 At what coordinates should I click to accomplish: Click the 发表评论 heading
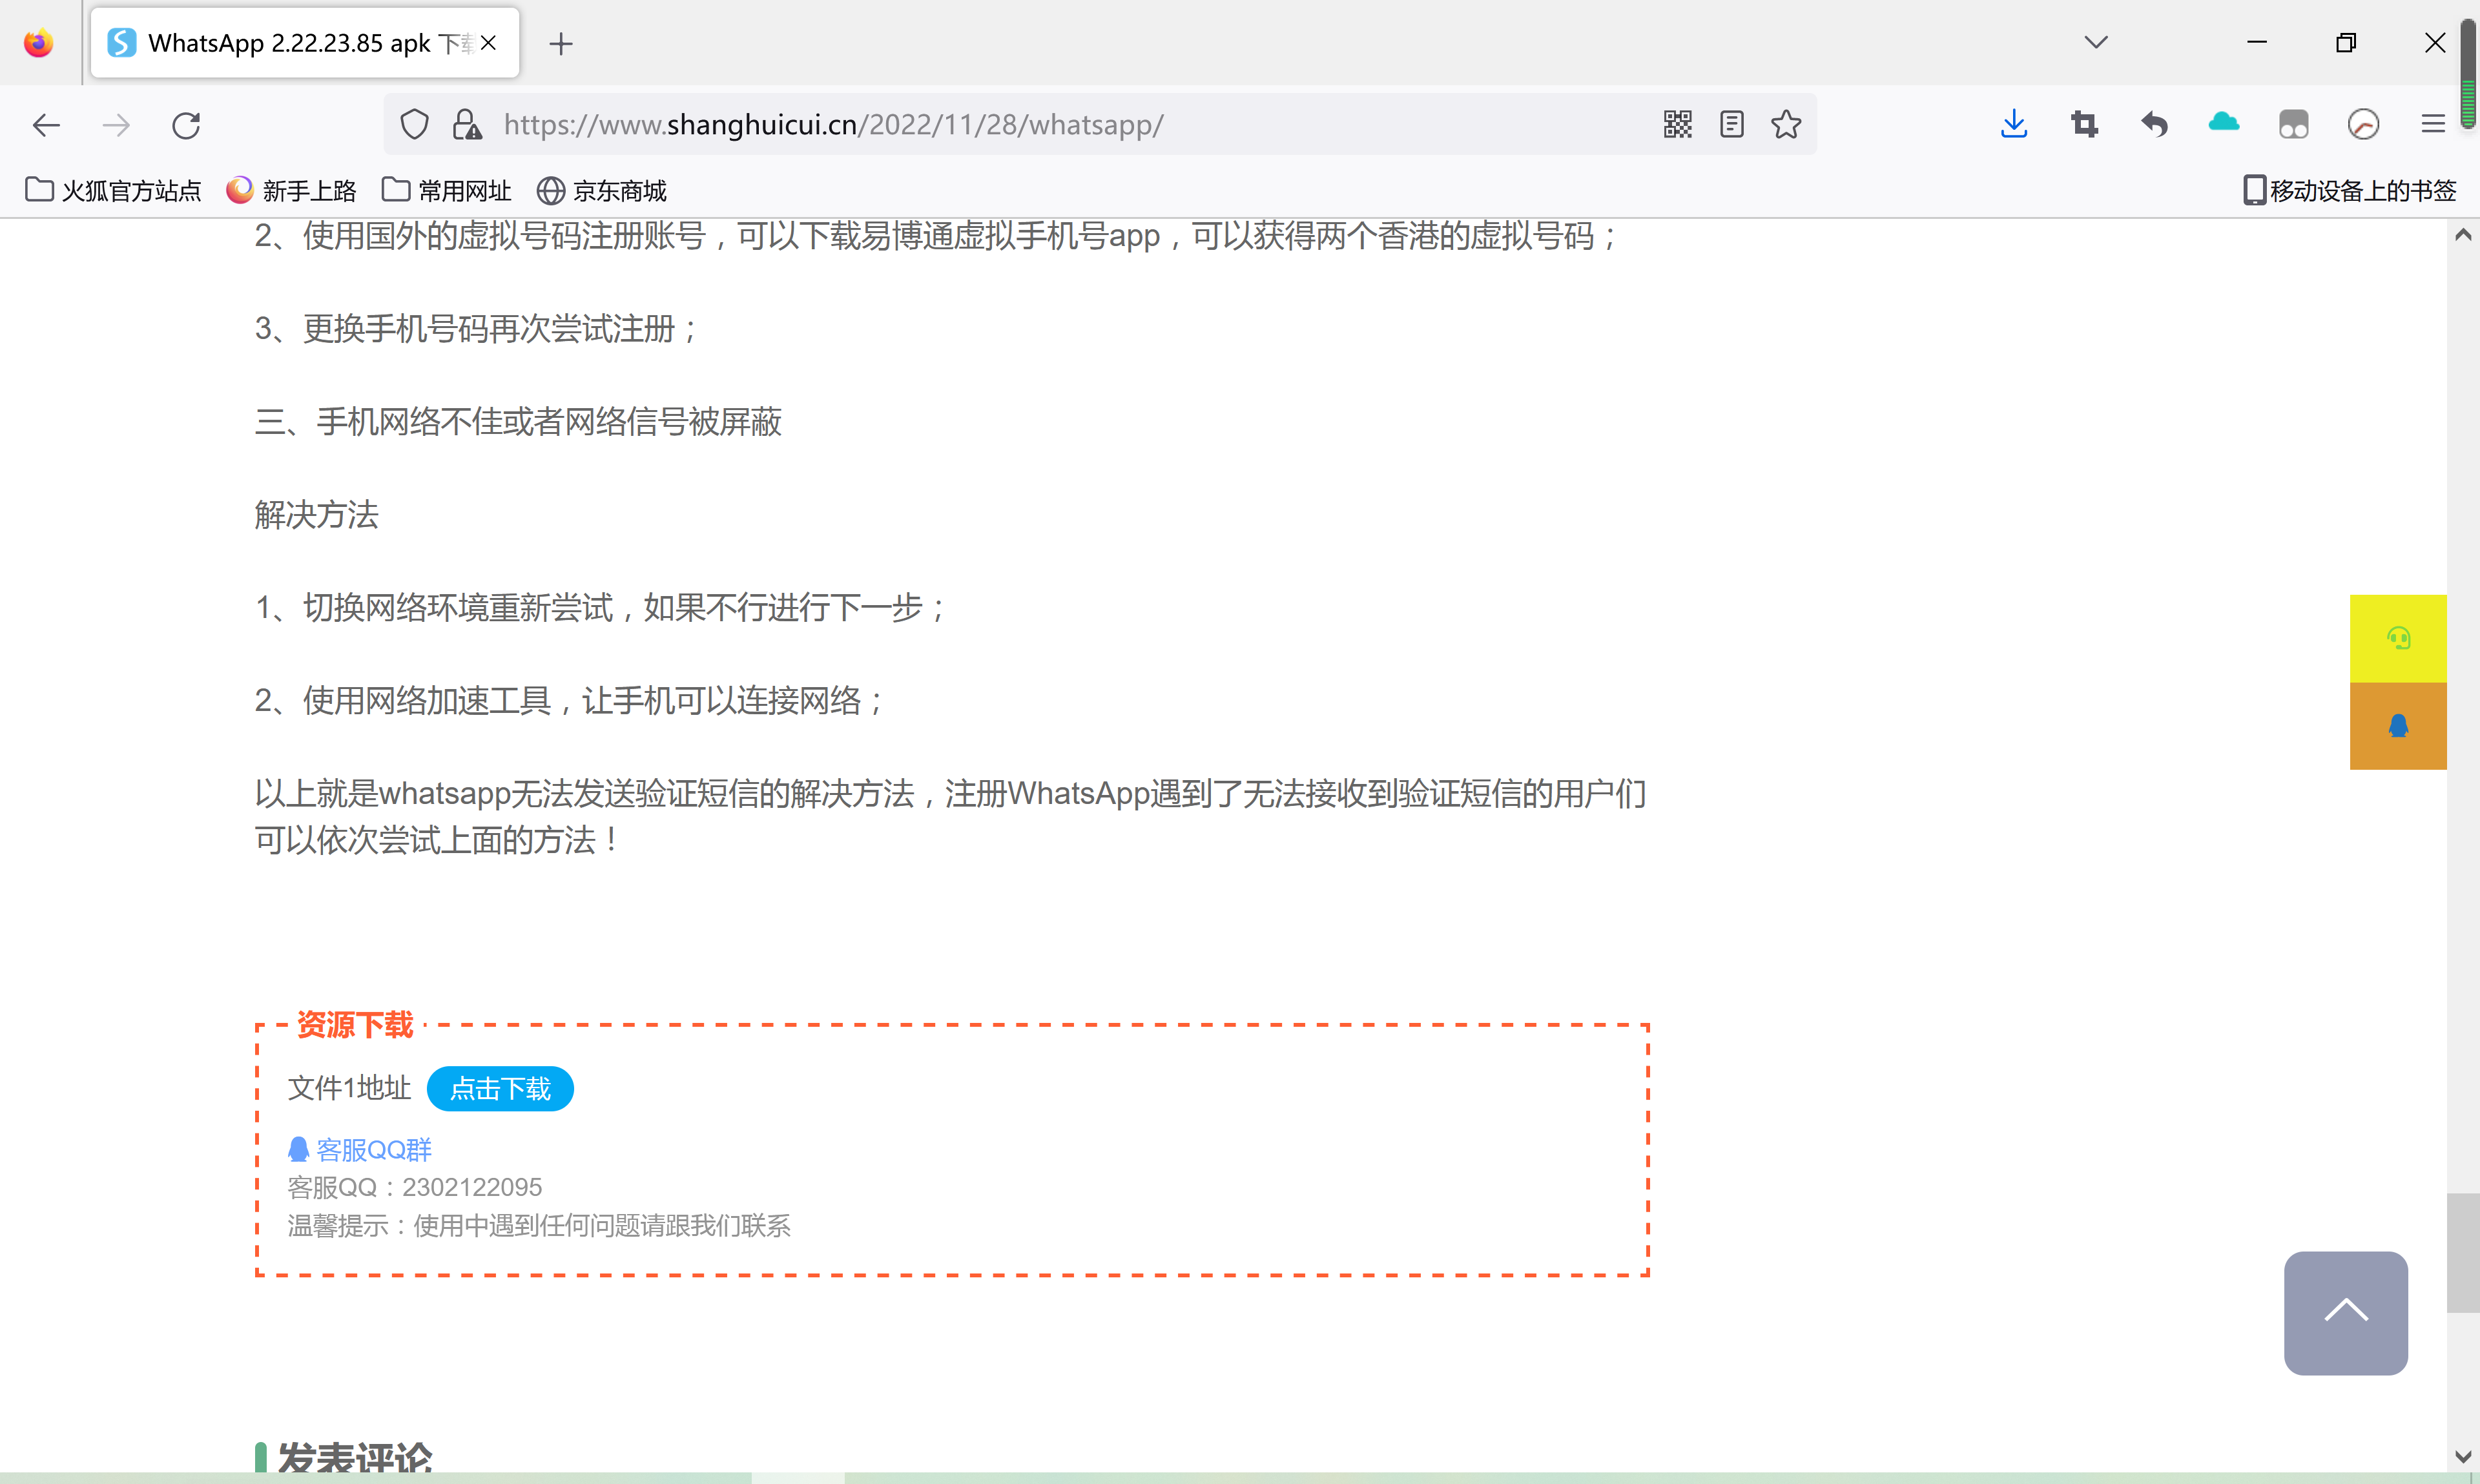click(x=355, y=1458)
